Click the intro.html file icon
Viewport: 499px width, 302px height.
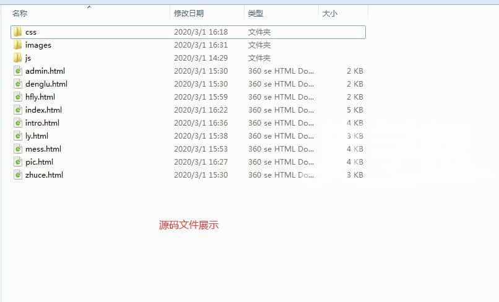[x=18, y=123]
